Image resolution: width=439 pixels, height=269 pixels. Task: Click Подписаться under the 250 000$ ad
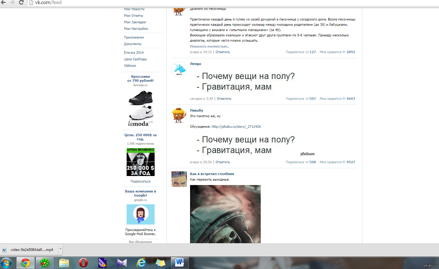coord(140,181)
